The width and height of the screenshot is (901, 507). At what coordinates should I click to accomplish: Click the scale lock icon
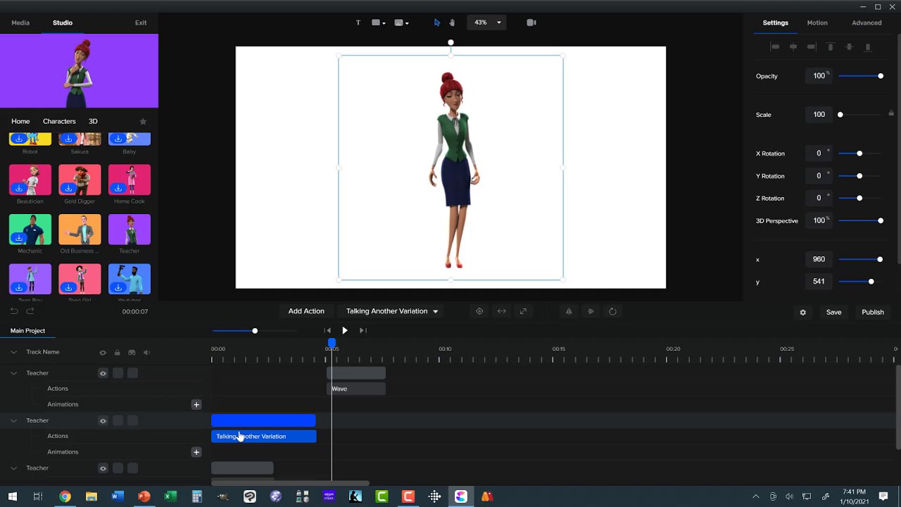891,113
